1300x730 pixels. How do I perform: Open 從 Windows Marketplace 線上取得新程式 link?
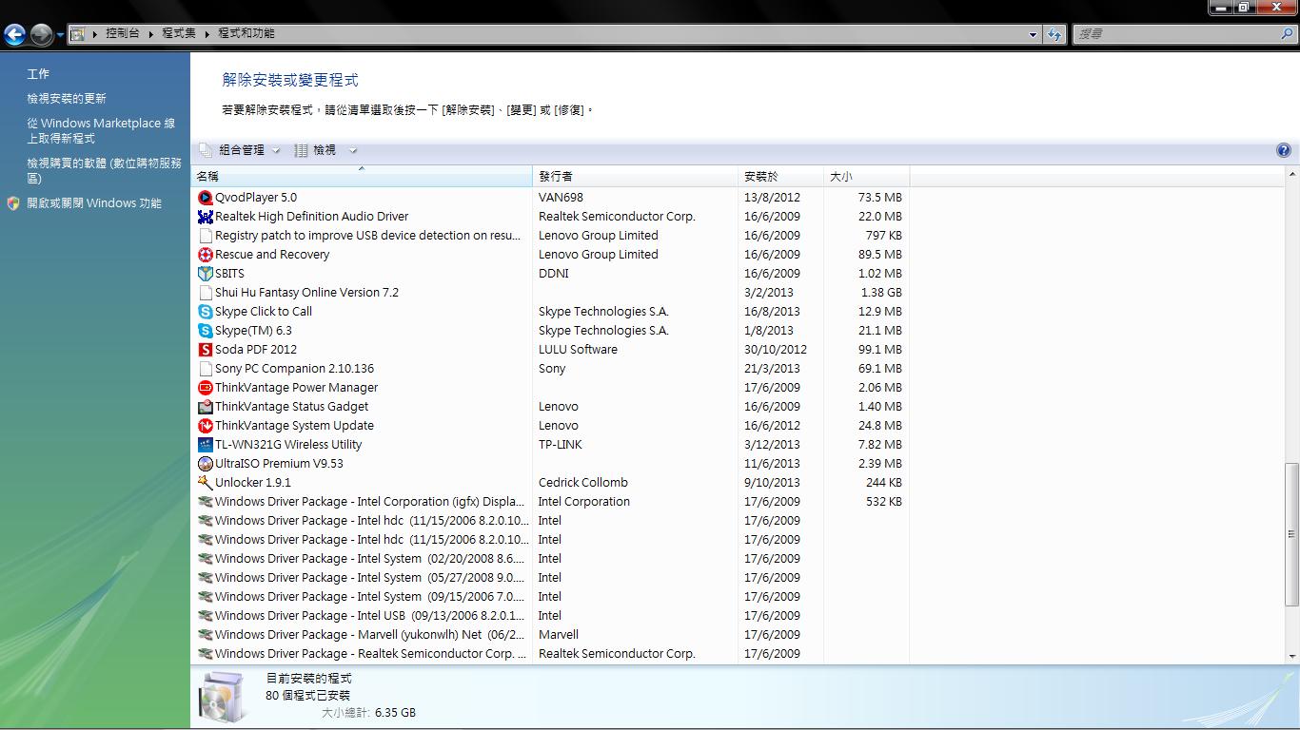(x=101, y=131)
